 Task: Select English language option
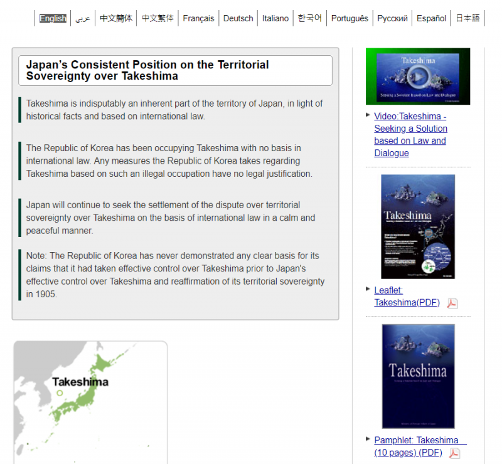tap(53, 18)
